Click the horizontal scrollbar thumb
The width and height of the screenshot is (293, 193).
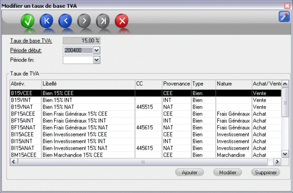[143, 162]
